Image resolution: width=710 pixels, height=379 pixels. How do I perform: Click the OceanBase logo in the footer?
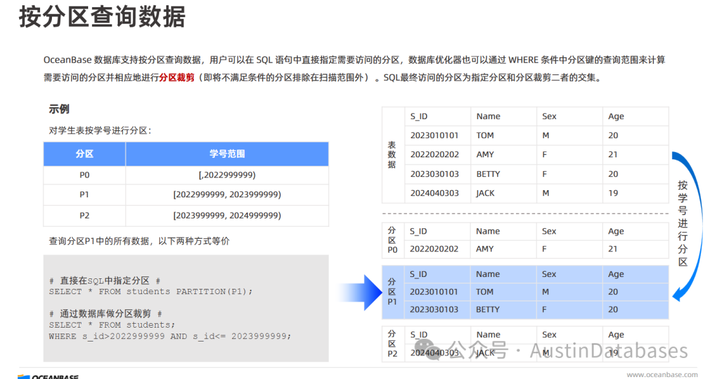[48, 376]
